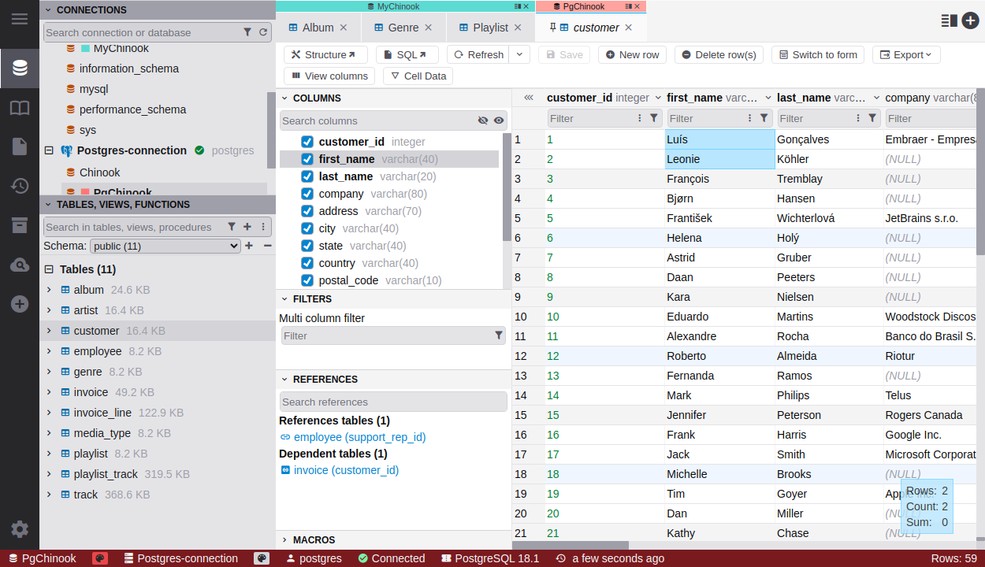Switch to the Album tab

tap(318, 28)
